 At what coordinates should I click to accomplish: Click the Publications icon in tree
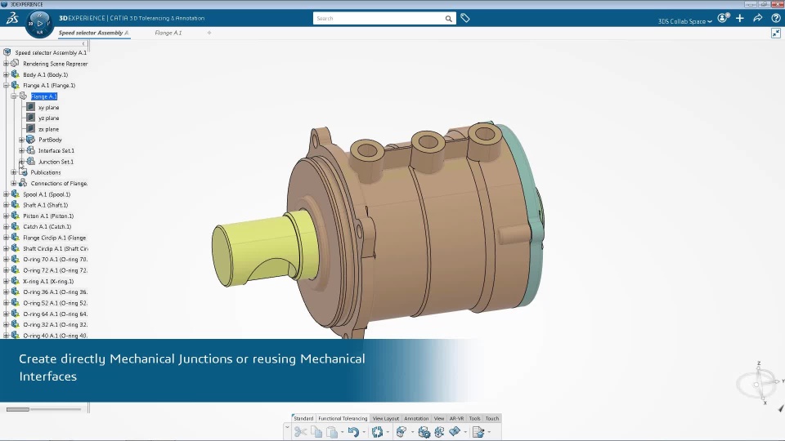point(23,172)
